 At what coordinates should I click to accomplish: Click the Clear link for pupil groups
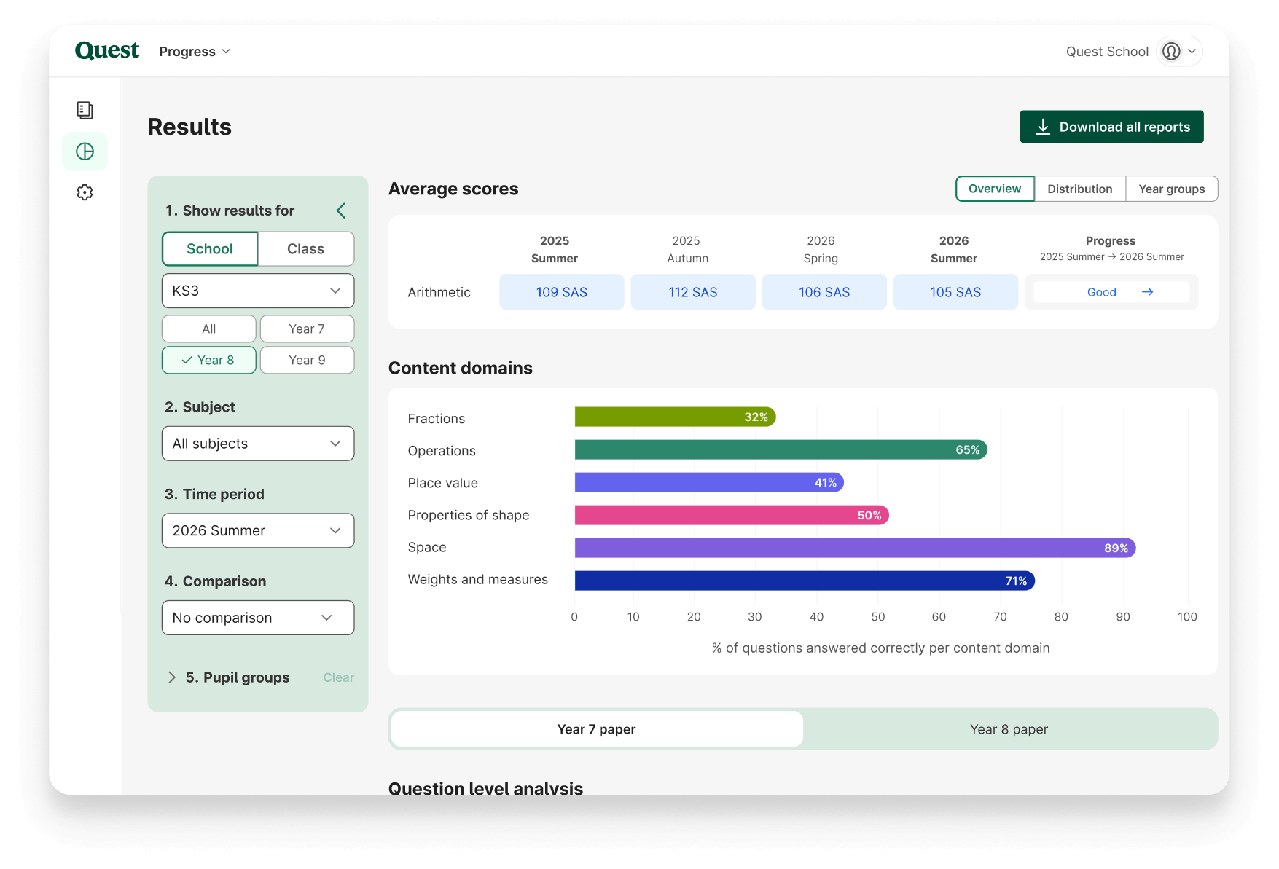339,677
